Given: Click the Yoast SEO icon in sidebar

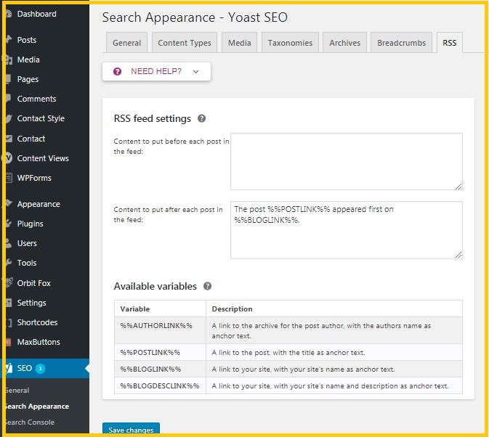Looking at the screenshot, I should (9, 368).
